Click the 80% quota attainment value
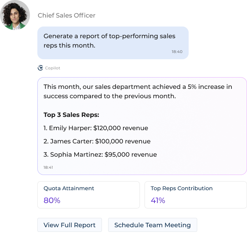Screen dimensions: 247x235 click(x=52, y=201)
